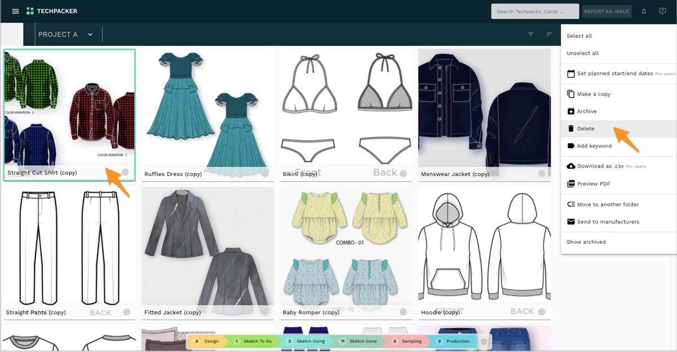This screenshot has width=677, height=352.
Task: Select the Baby Romper (copy) card circle
Action: [403, 312]
